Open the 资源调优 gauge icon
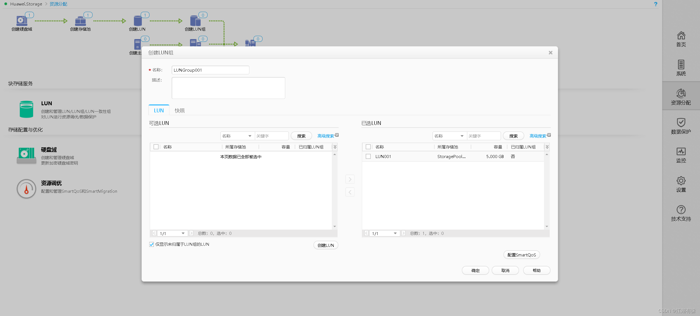This screenshot has width=700, height=316. (x=26, y=189)
